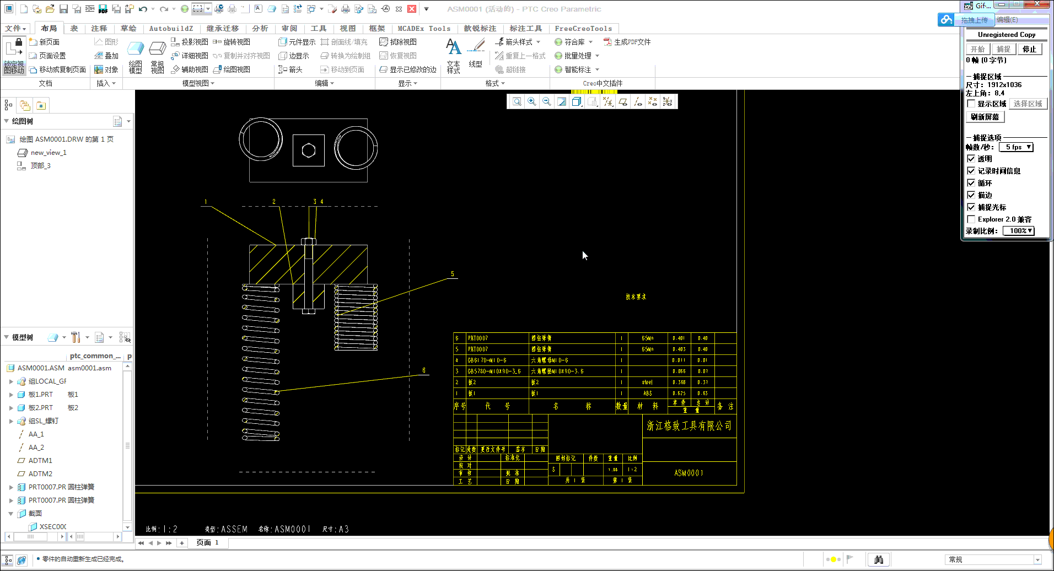1054x571 pixels.
Task: Expand the 组SL_螺钉 tree node
Action: pyautogui.click(x=11, y=421)
